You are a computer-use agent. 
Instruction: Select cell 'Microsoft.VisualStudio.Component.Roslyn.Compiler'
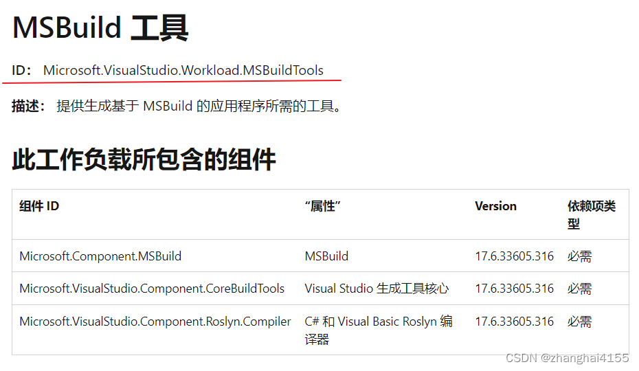pos(155,322)
